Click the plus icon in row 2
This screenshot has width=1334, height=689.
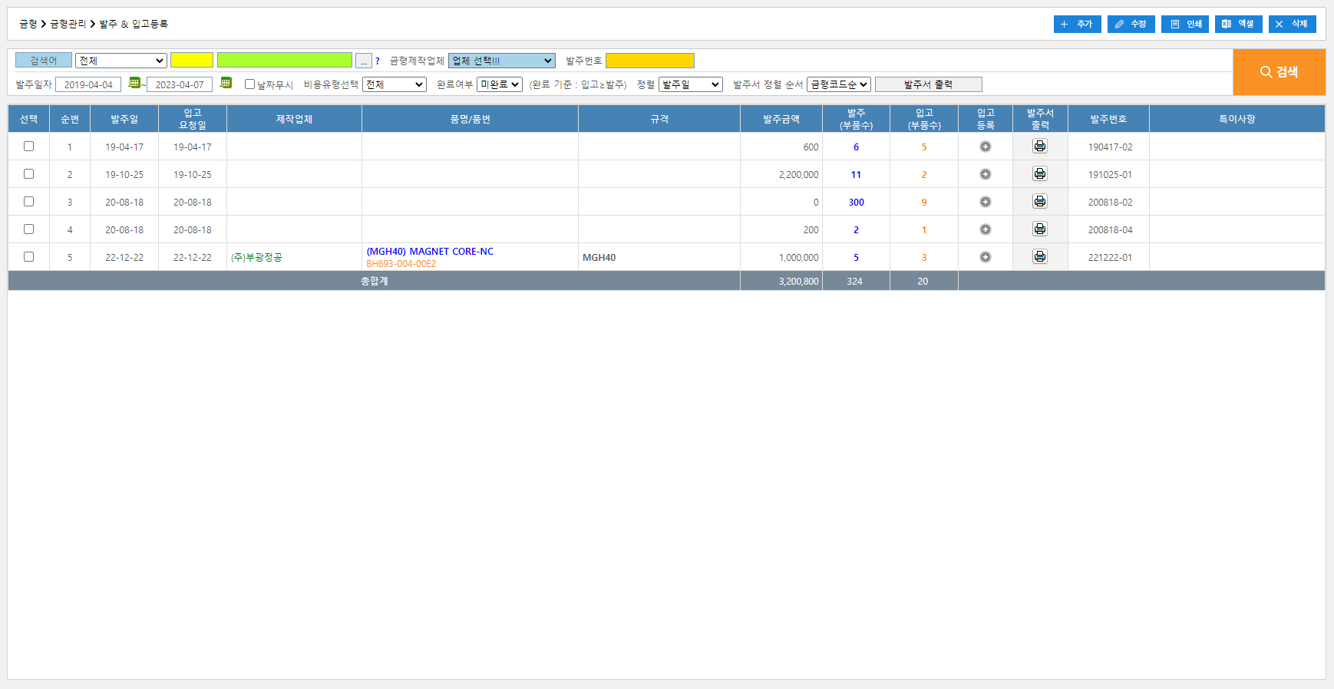(985, 174)
